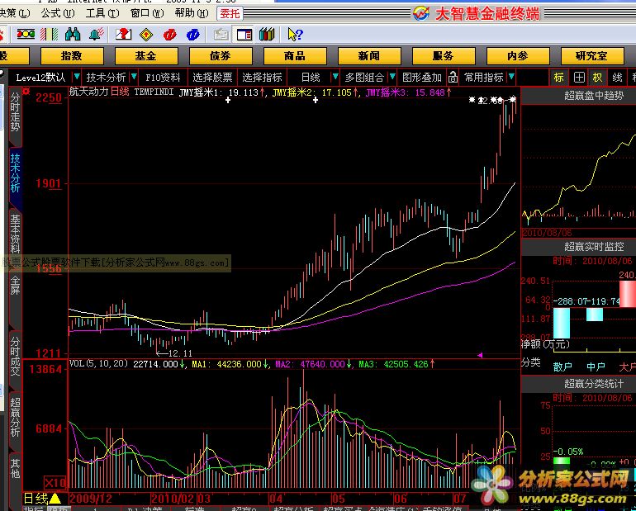The image size is (636, 511).
Task: Switch to the 基本资料 side tab
Action: tap(15, 234)
